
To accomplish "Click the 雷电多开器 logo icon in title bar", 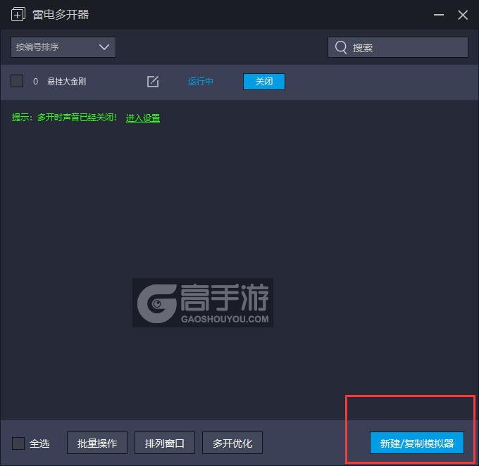I will coord(18,14).
